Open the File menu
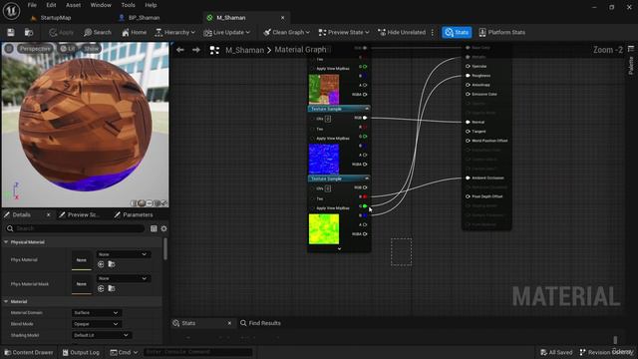The width and height of the screenshot is (638, 359). [x=32, y=5]
